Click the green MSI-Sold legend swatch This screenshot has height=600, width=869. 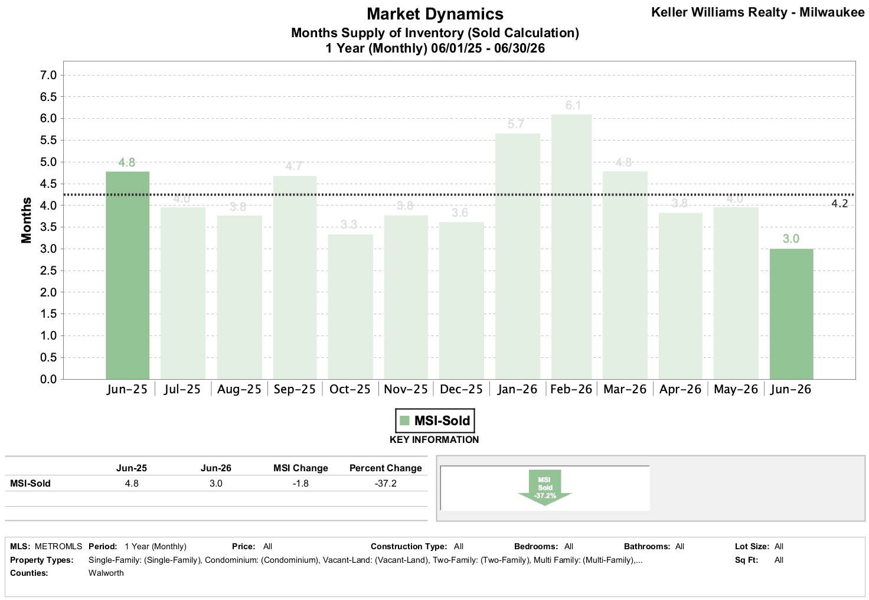404,420
